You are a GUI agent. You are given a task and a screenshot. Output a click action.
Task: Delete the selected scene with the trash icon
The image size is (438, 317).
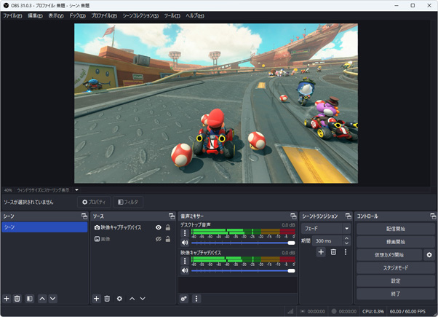pos(17,299)
